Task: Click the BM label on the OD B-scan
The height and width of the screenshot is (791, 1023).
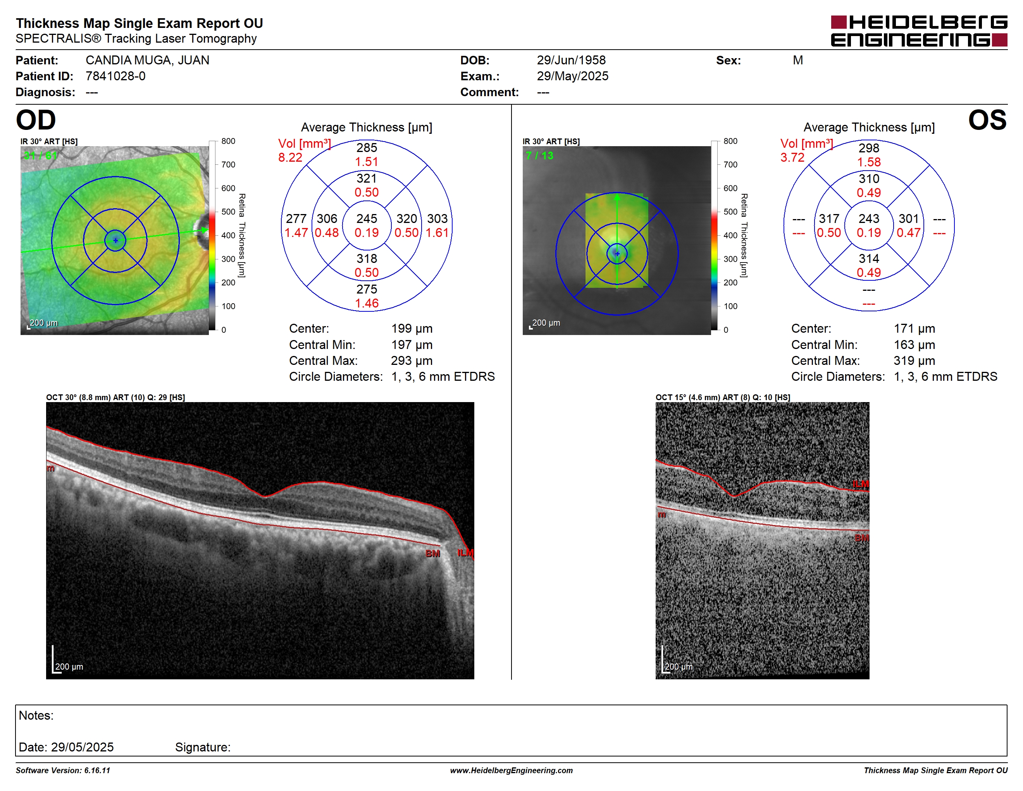Action: point(433,554)
